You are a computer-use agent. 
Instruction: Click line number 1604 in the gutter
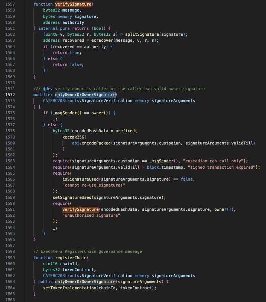click(10, 288)
